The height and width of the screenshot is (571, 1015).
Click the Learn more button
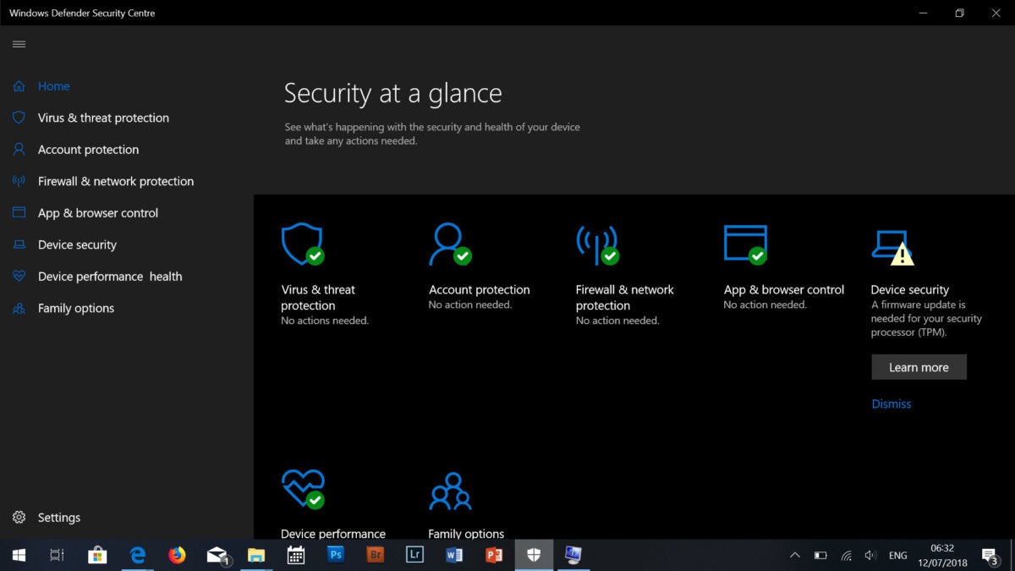919,367
